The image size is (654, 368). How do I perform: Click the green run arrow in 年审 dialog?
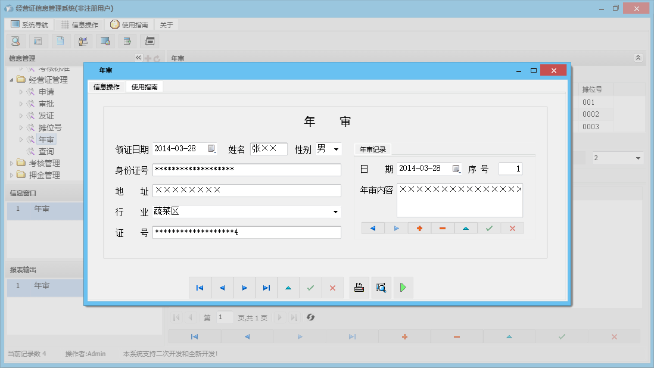pyautogui.click(x=403, y=288)
